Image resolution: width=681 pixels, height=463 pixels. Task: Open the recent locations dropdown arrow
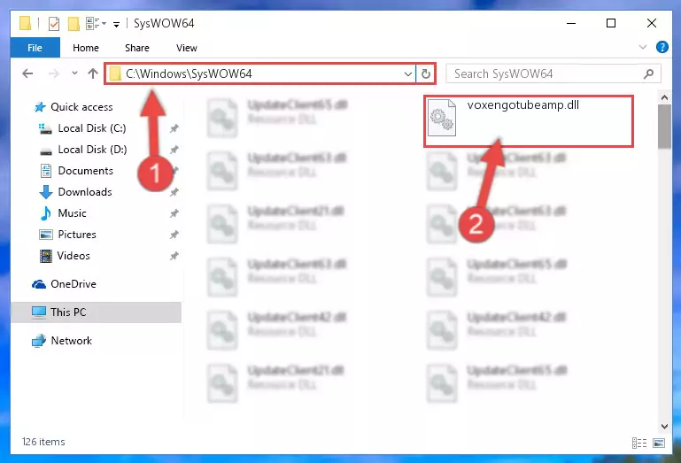tap(74, 73)
